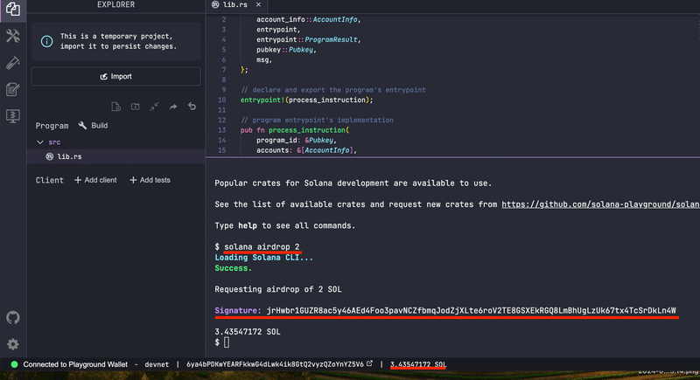The width and height of the screenshot is (700, 380).
Task: Click the transaction signature text
Action: [x=472, y=310]
